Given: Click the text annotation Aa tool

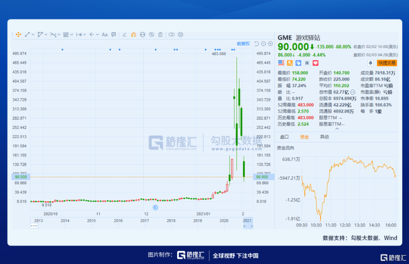Looking at the screenshot, I should tap(105, 34).
